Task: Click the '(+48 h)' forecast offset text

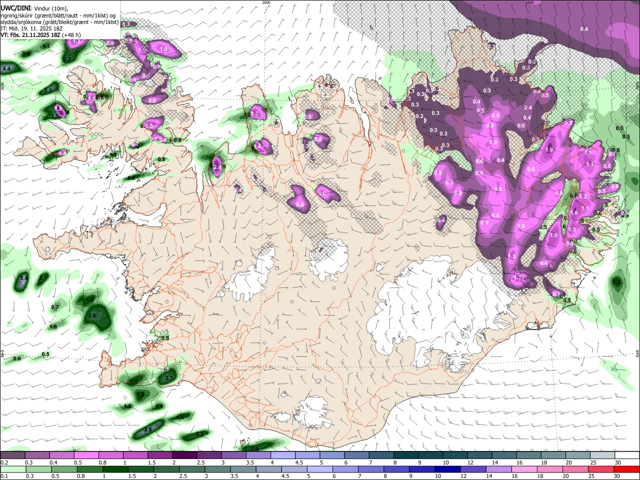Action: tap(71, 35)
